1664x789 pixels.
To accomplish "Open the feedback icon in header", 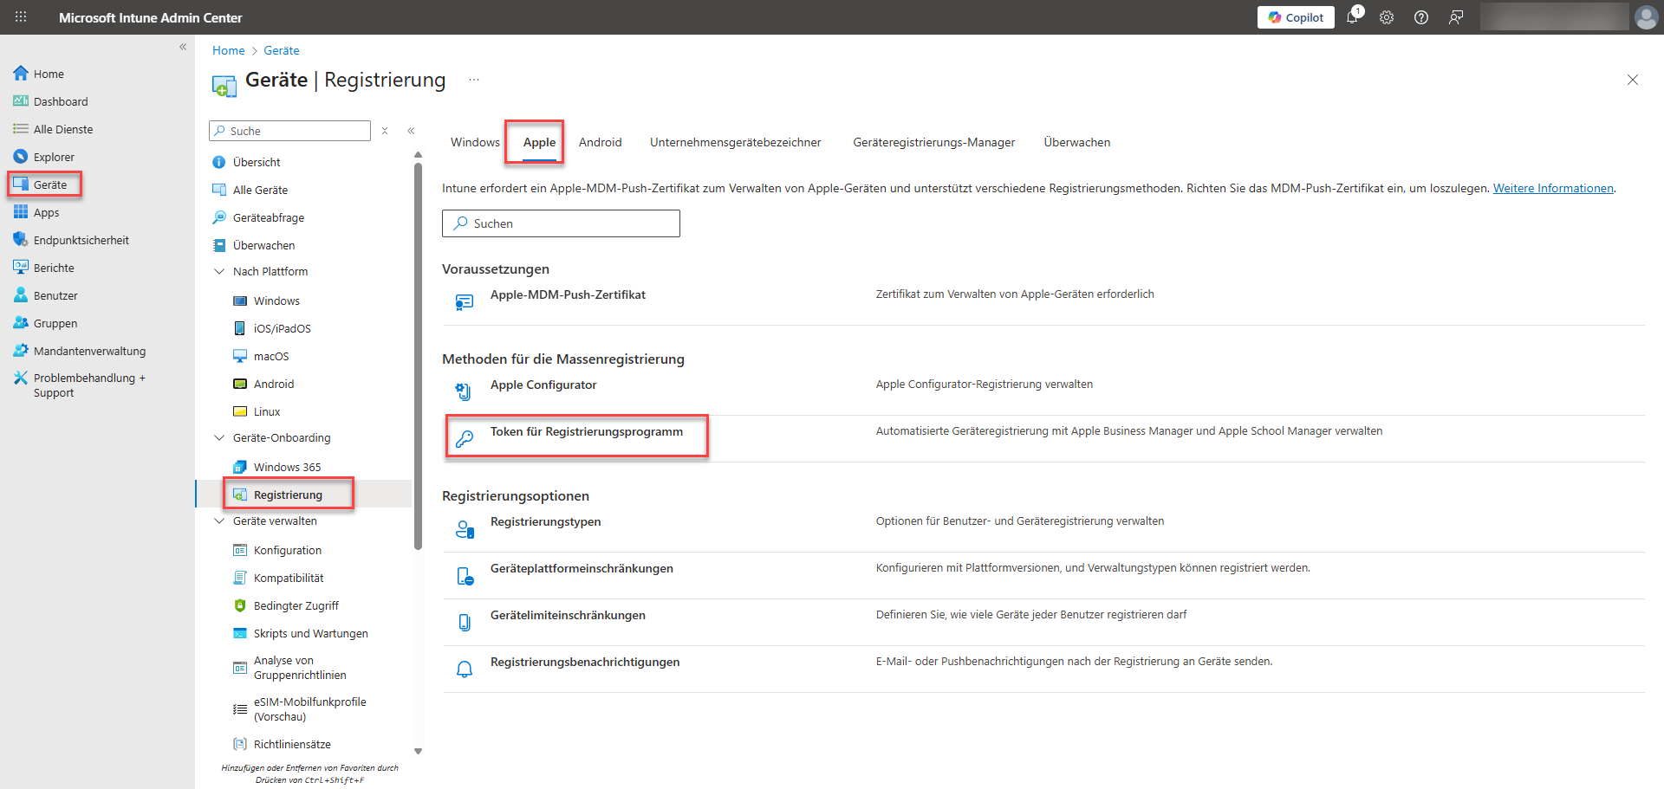I will [x=1456, y=17].
